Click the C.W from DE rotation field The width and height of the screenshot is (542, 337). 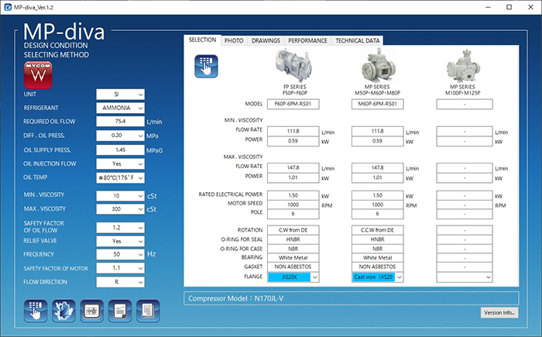point(293,230)
